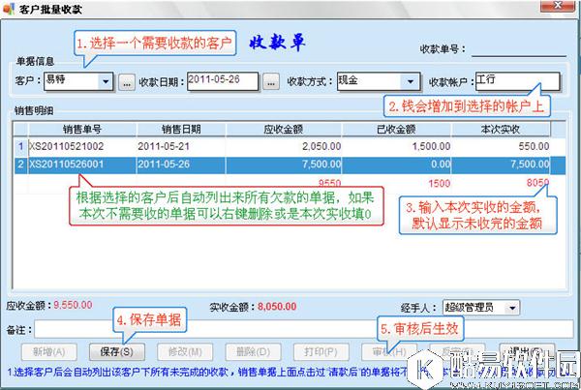Click the 新增(A) button
This screenshot has height=390, width=581.
tap(49, 352)
